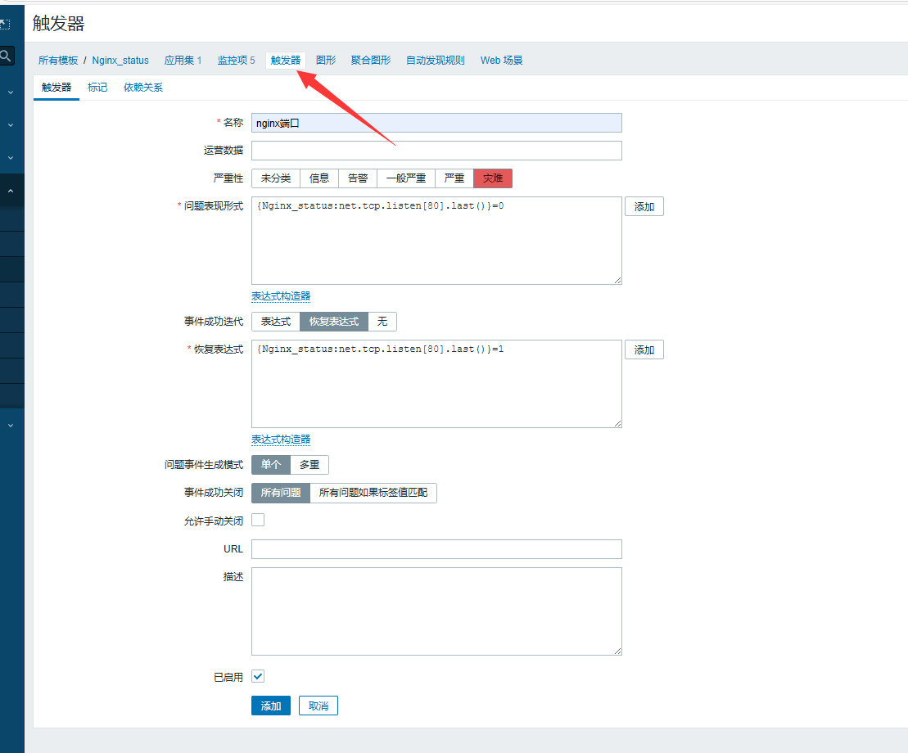Set severity to 未分类
Image resolution: width=908 pixels, height=753 pixels.
[x=276, y=178]
